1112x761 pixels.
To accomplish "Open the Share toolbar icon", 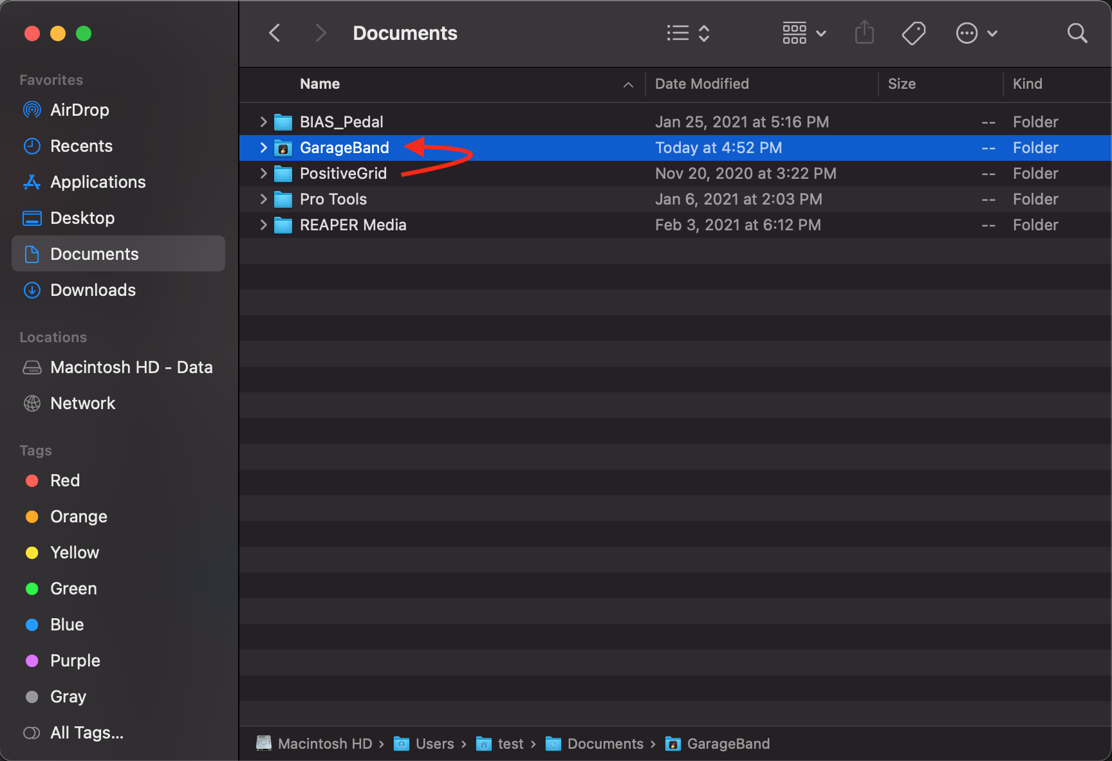I will coord(864,33).
